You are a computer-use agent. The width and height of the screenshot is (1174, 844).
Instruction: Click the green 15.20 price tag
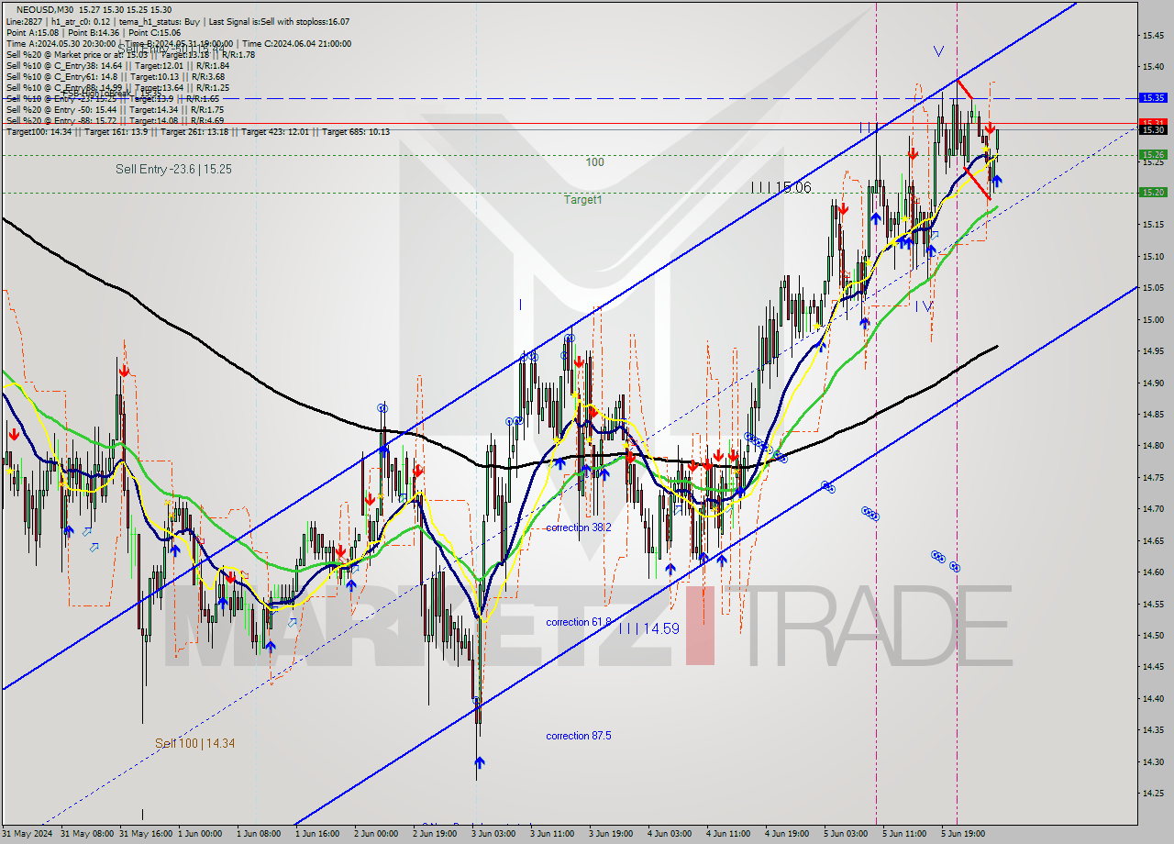1153,193
